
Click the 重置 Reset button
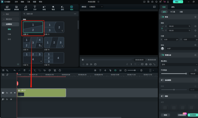coord(165,115)
